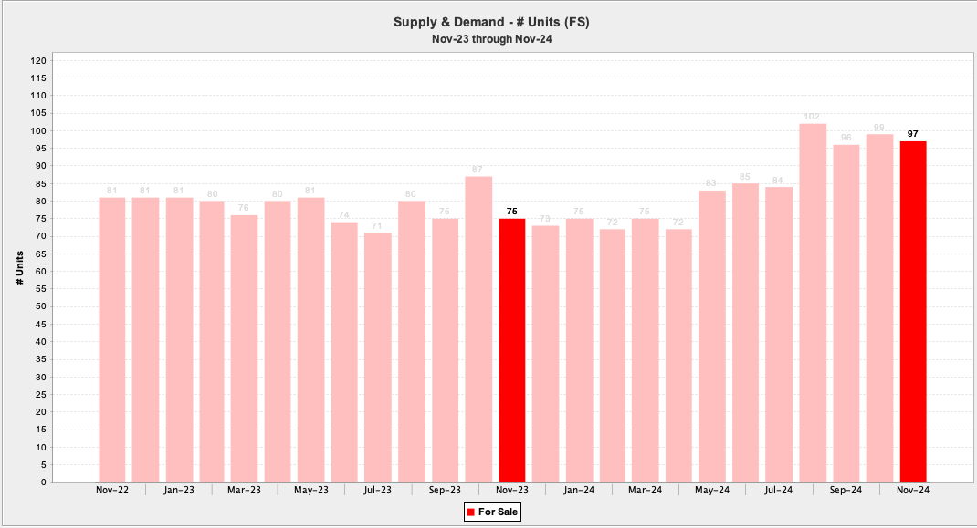
Task: Click the bar with value 87
Action: pyautogui.click(x=478, y=329)
